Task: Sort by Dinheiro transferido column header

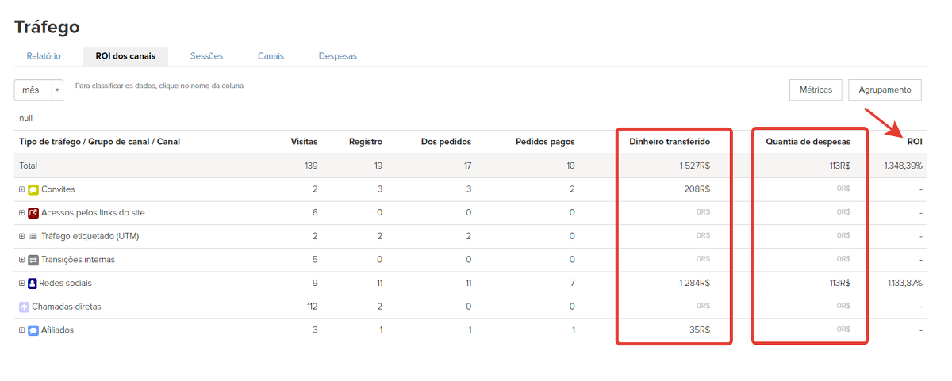Action: pos(669,142)
